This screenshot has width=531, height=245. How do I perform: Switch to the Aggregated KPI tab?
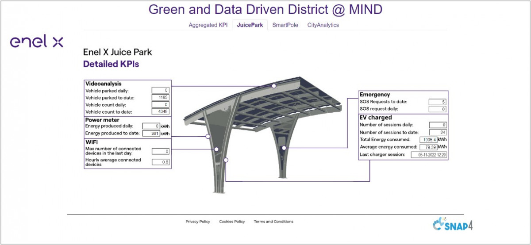[x=208, y=25]
